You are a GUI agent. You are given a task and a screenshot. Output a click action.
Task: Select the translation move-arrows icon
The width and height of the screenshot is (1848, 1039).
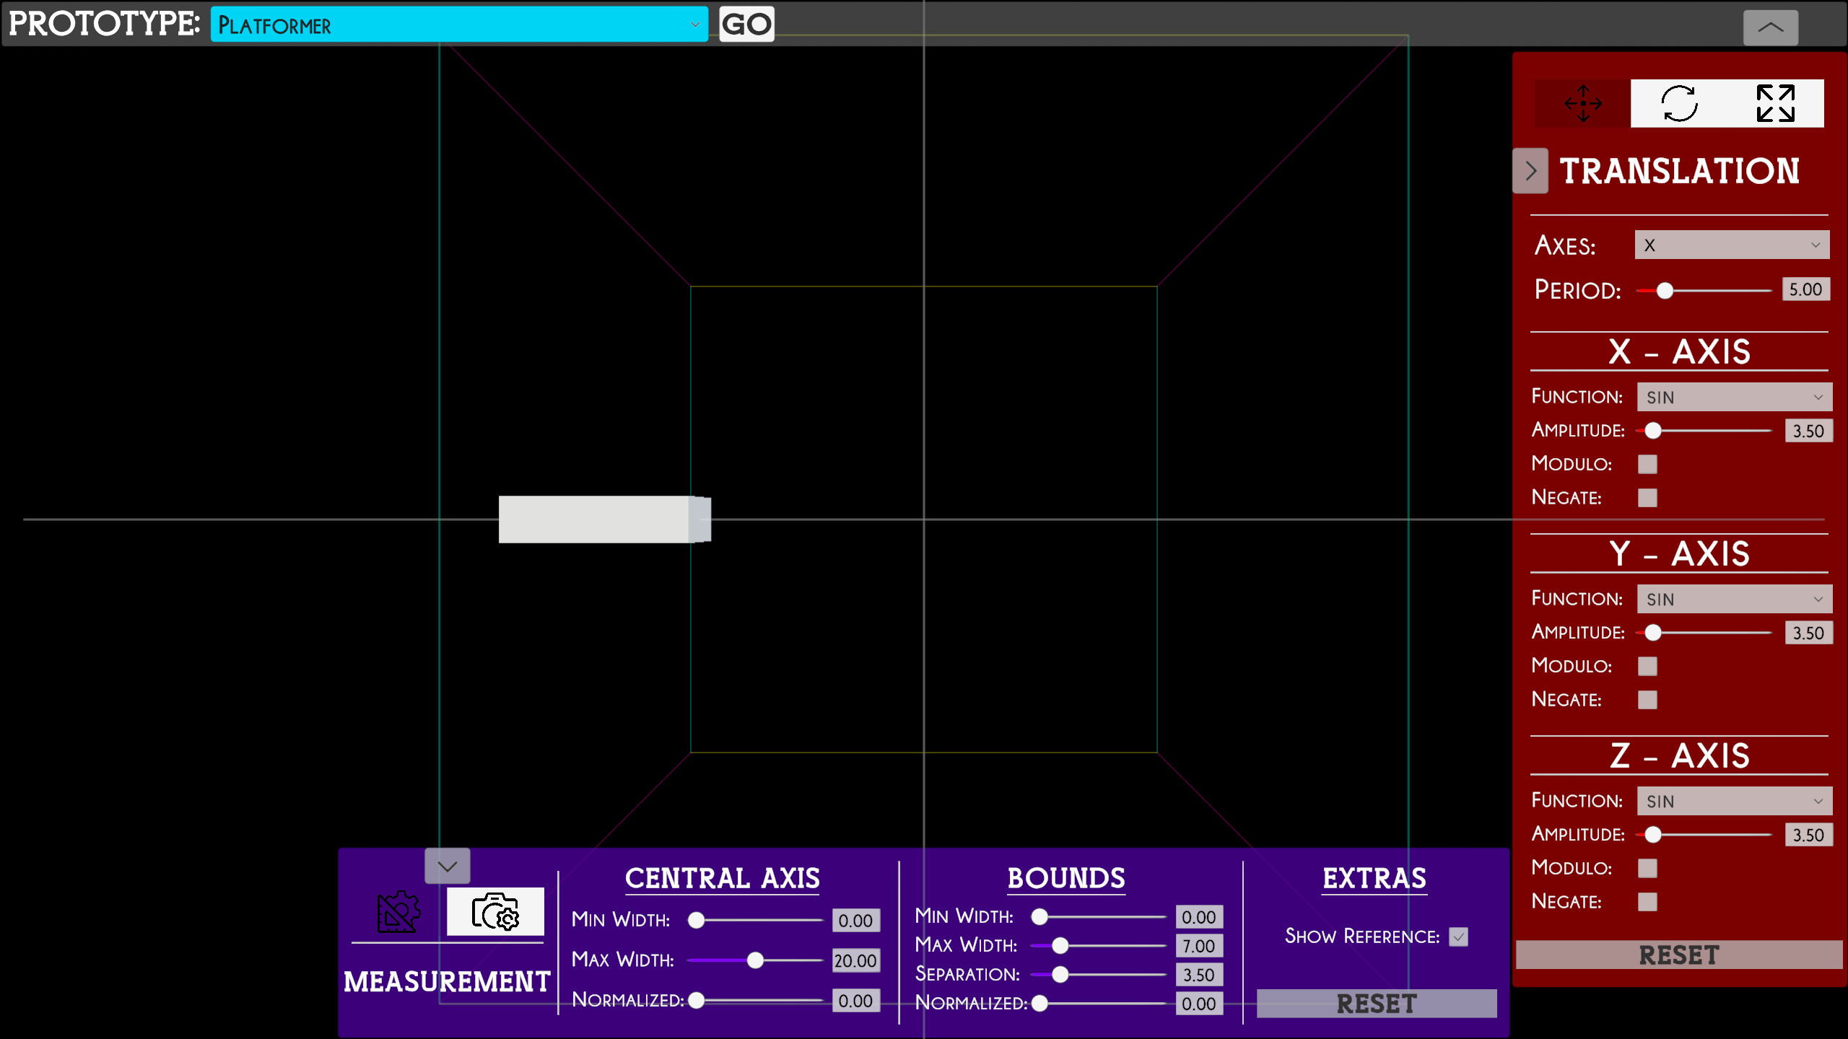[1582, 103]
